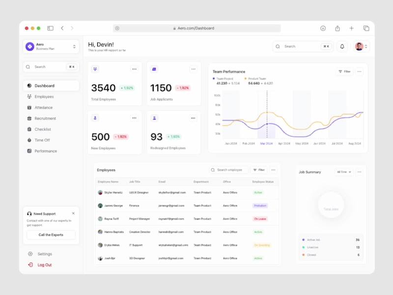Click inside the Search employees field
393x295 pixels.
(228, 170)
